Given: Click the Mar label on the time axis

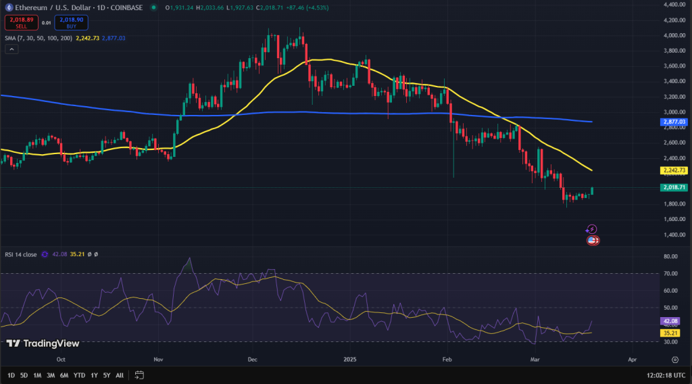Looking at the screenshot, I should click(535, 360).
